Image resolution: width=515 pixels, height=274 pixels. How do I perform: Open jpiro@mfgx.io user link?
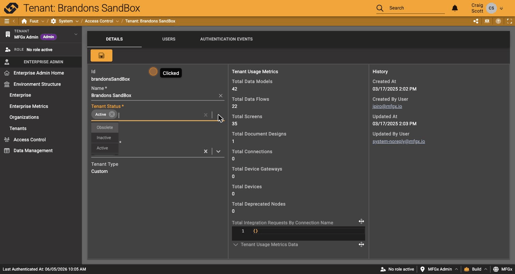387,106
